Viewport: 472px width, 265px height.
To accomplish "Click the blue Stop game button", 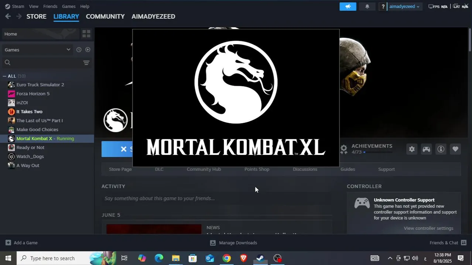I will (x=117, y=149).
